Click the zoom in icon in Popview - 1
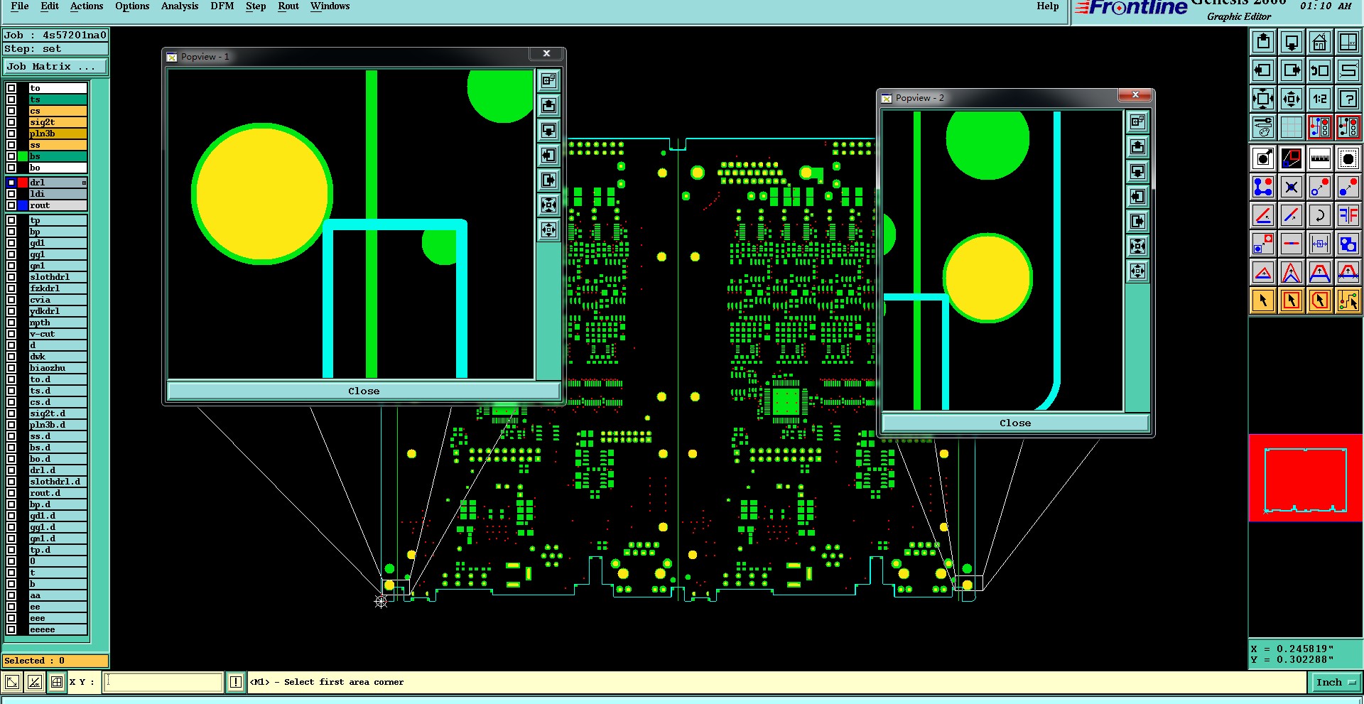The height and width of the screenshot is (704, 1364). (x=549, y=205)
